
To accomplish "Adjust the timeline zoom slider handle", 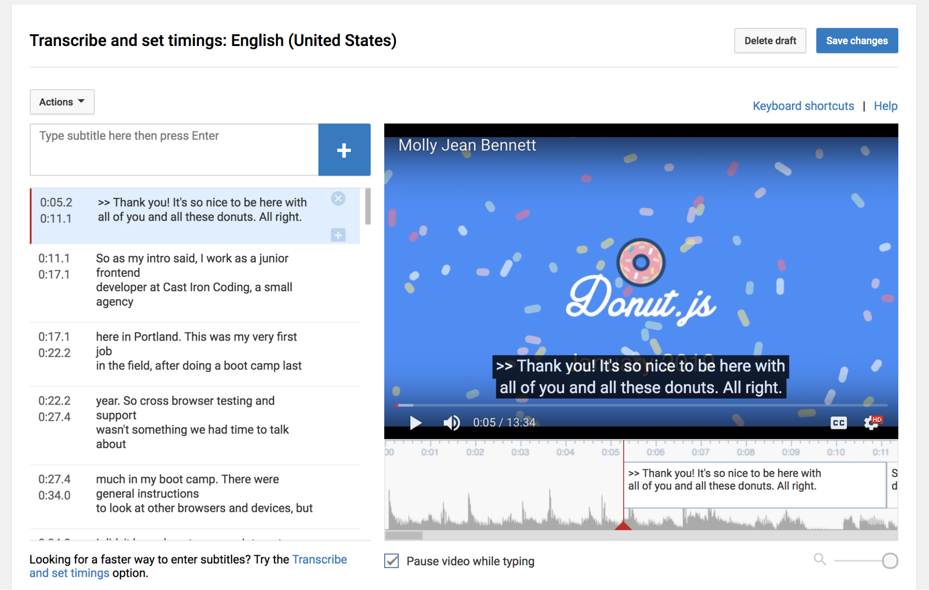I will [x=890, y=561].
